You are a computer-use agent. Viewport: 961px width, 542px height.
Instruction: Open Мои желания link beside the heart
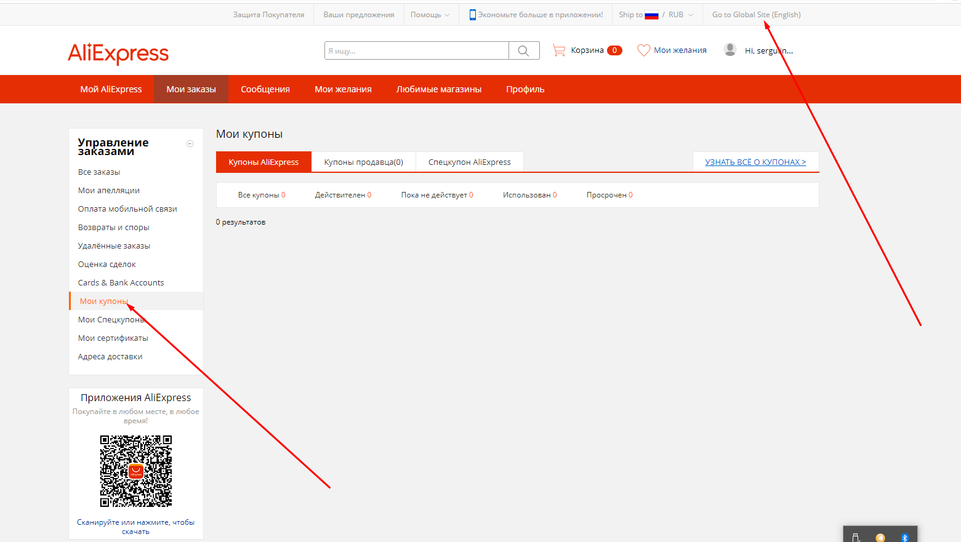(680, 50)
